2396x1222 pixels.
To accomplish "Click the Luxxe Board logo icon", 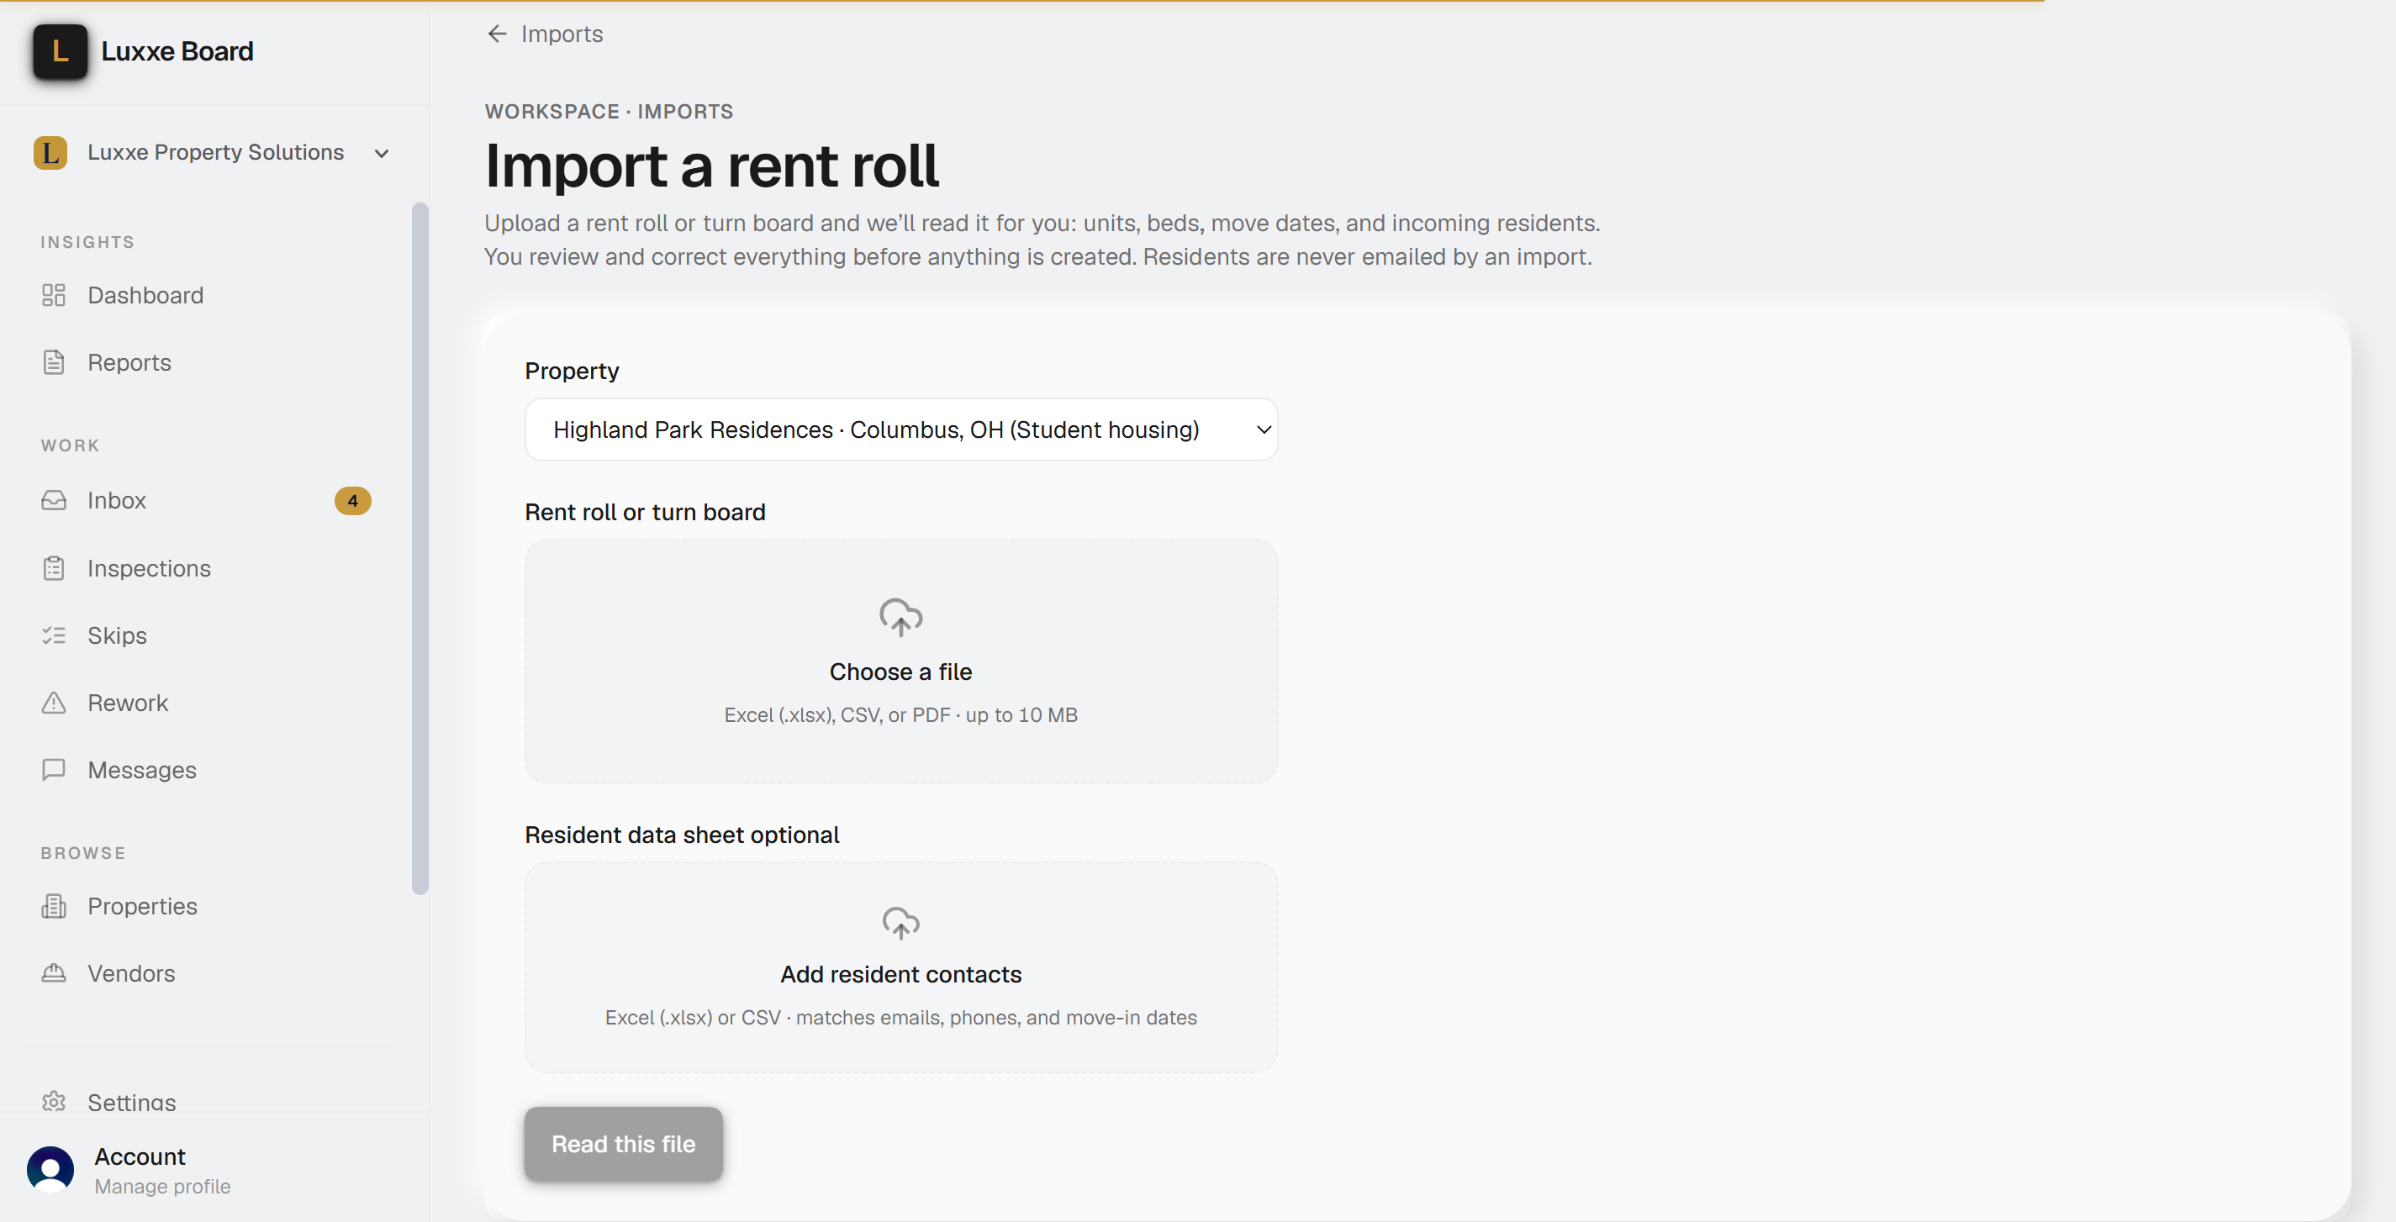I will pos(60,51).
